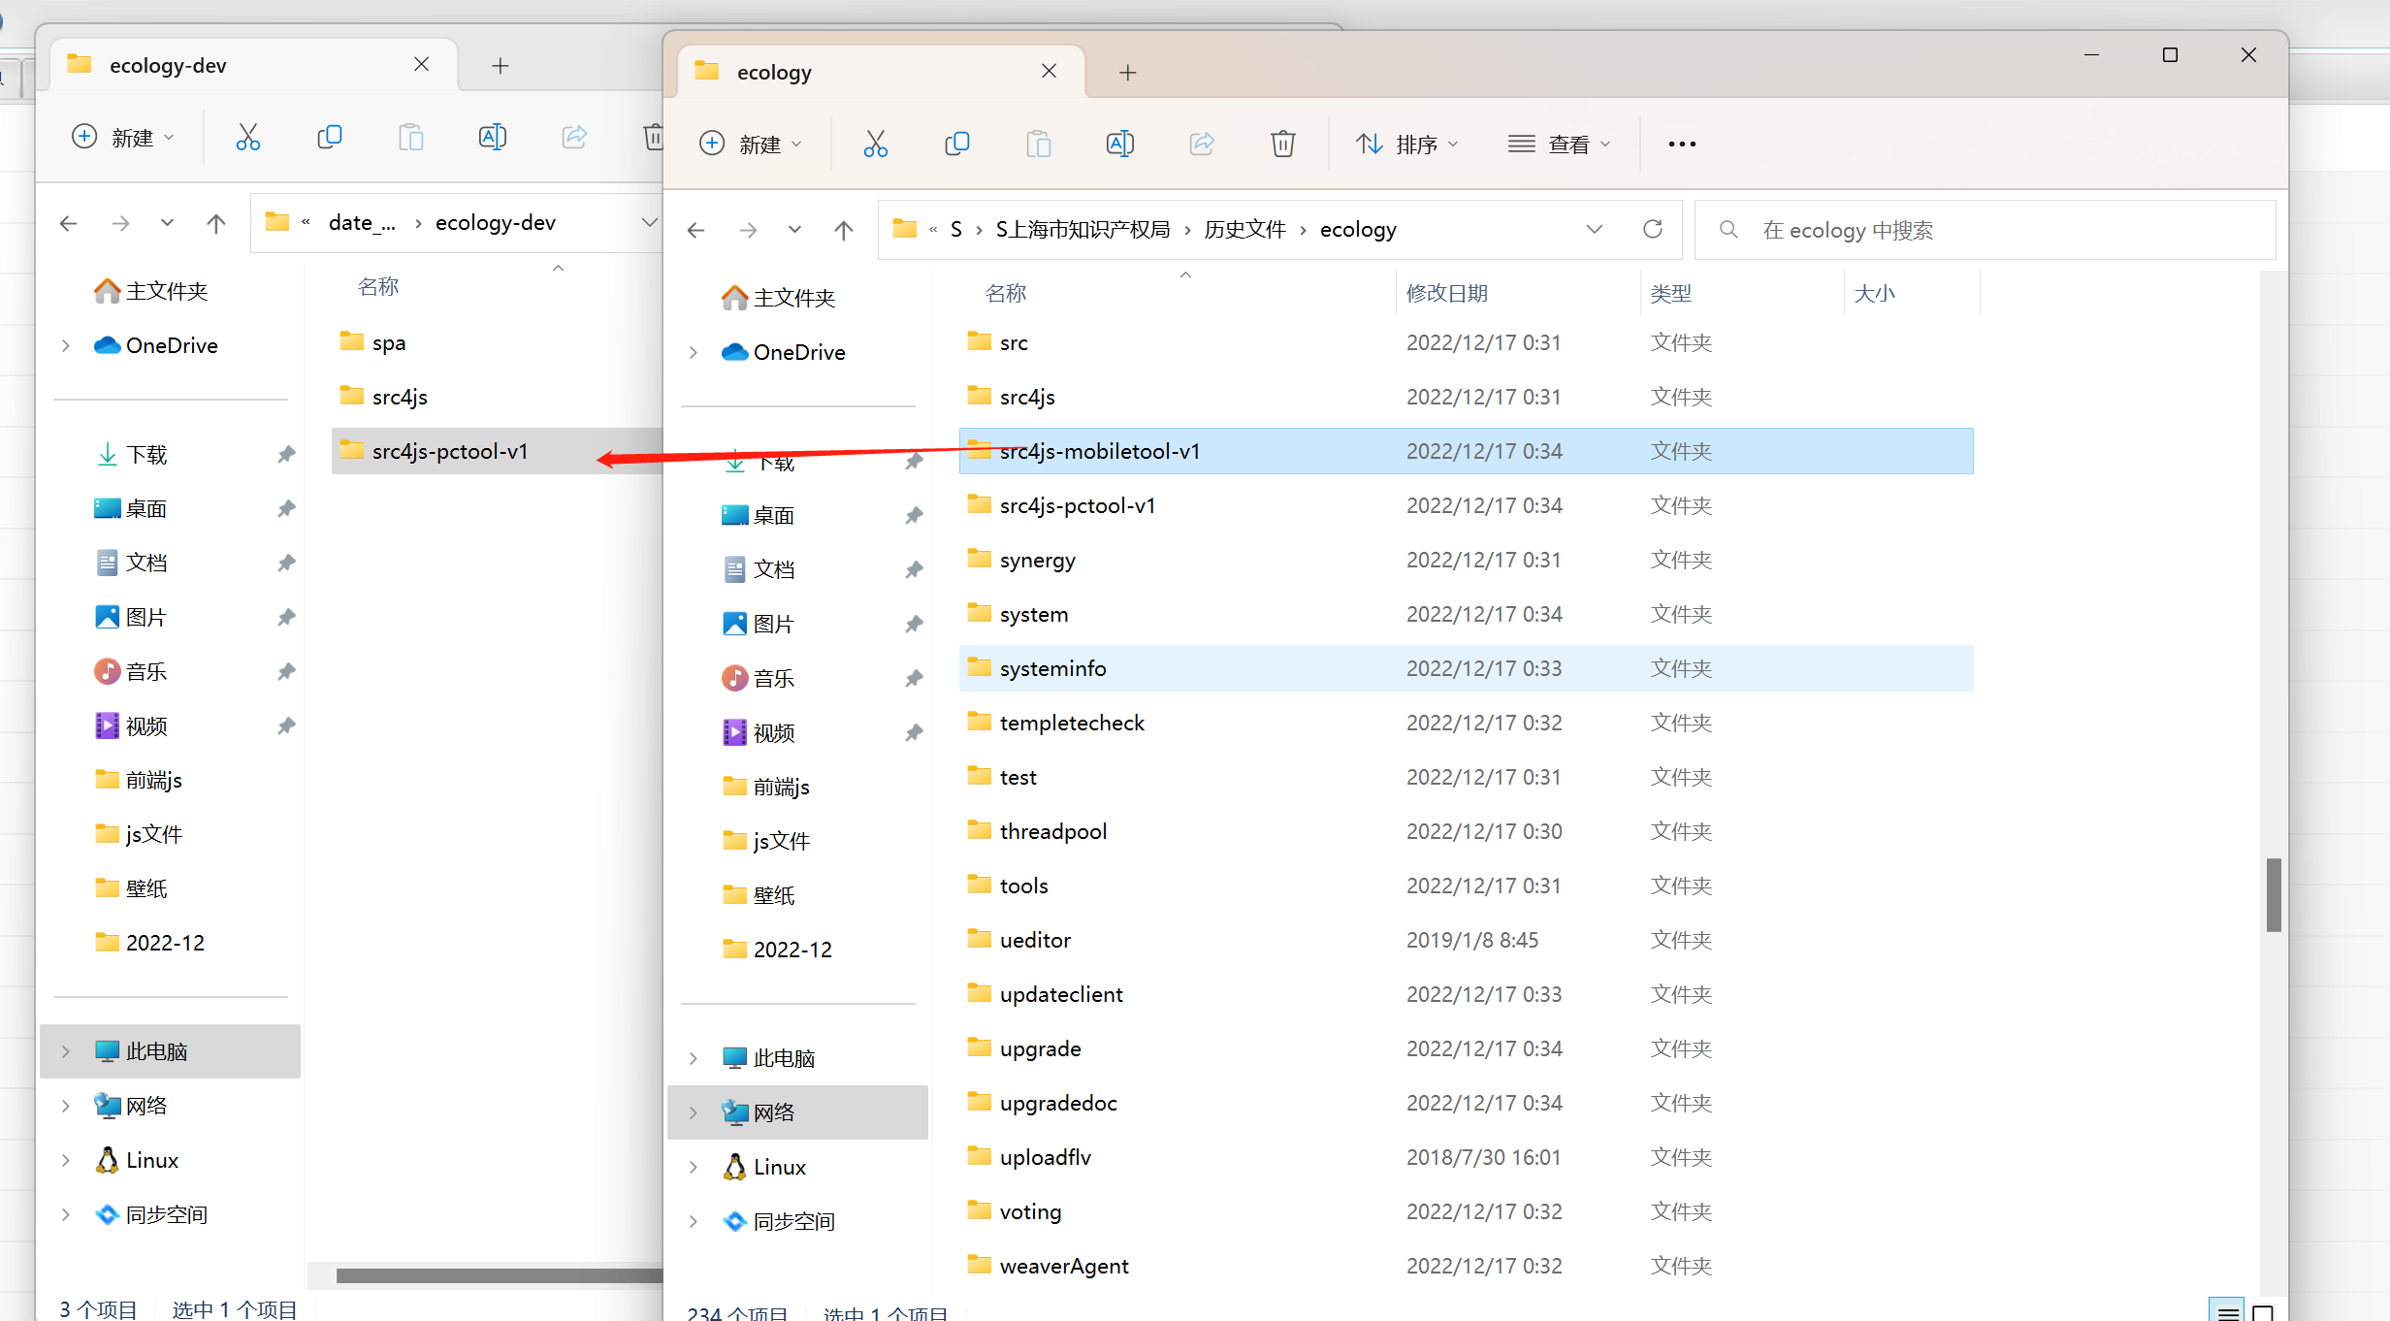Add new tab in ecology window
This screenshot has width=2390, height=1321.
[1127, 72]
